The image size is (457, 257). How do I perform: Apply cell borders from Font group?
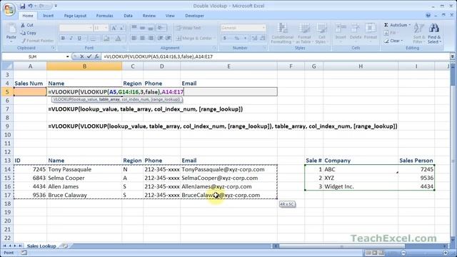(x=94, y=38)
